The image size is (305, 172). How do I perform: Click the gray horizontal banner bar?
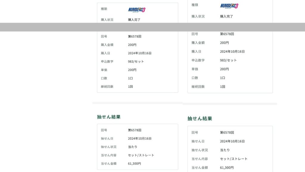coord(152,27)
